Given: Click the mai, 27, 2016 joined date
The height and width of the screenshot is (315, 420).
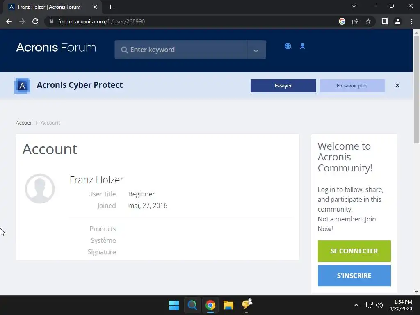Looking at the screenshot, I should click(148, 205).
